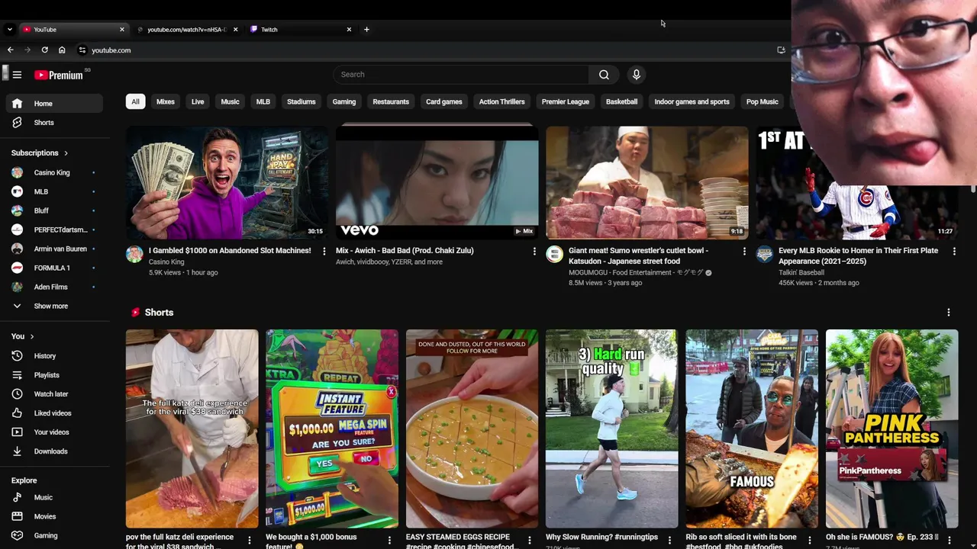
Task: Switch to the Twitch browser tab
Action: pyautogui.click(x=299, y=30)
